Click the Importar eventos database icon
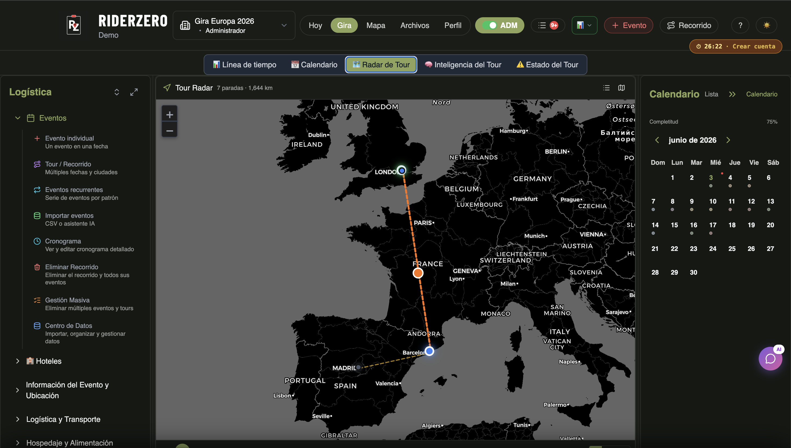Screen dimensions: 791x448 [x=37, y=216]
